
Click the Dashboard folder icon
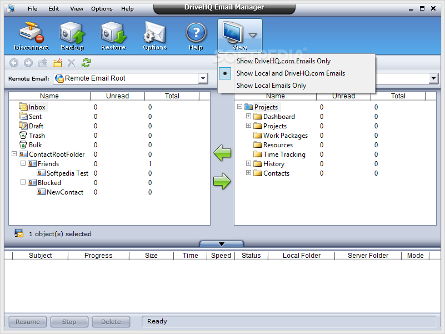257,117
